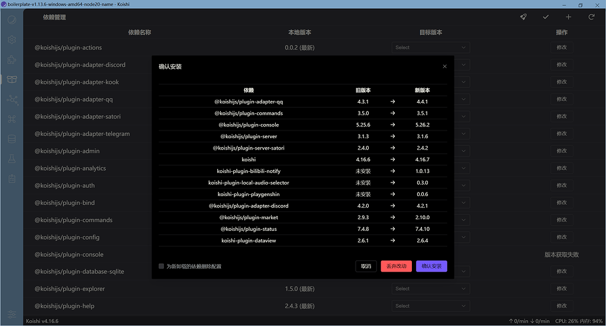Open the database icon in sidebar
Screen dimensions: 606x326
[x=12, y=139]
